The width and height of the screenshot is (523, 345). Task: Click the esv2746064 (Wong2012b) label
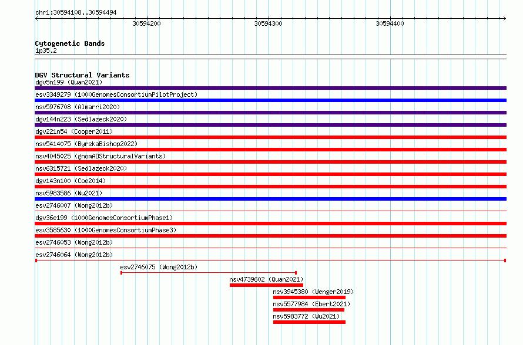pos(74,255)
